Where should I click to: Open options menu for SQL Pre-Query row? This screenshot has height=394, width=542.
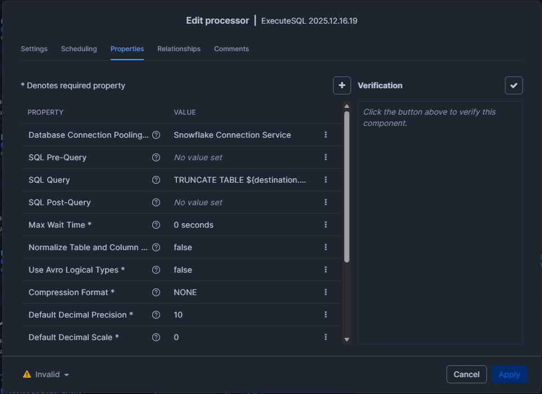coord(326,157)
